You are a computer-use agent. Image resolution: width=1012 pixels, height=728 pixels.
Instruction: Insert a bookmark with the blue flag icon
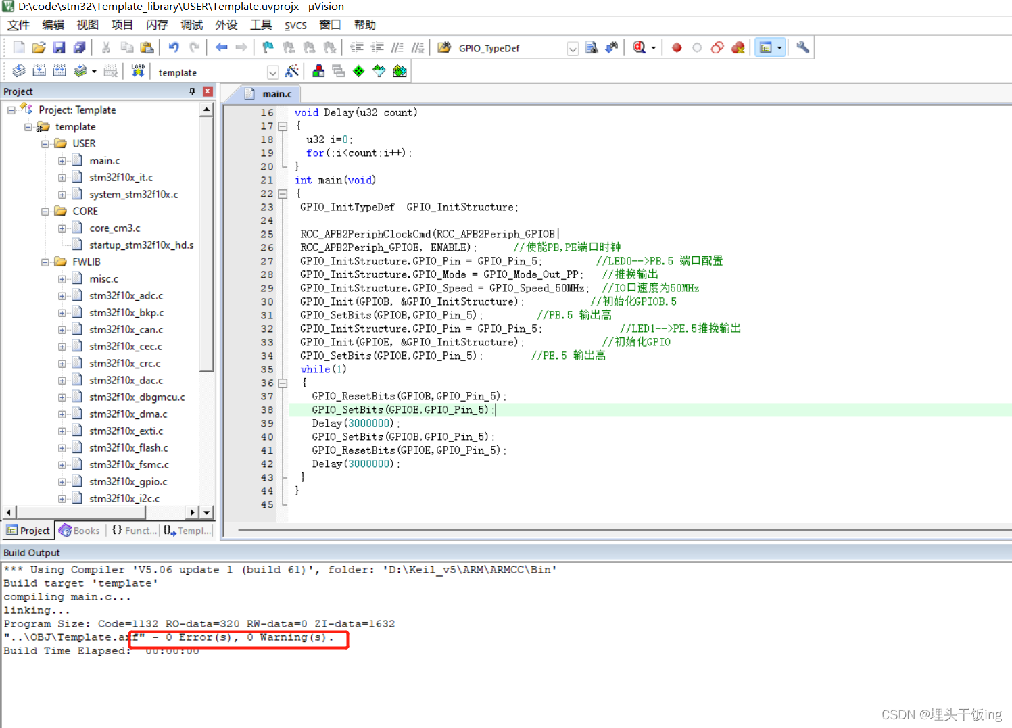(x=268, y=47)
